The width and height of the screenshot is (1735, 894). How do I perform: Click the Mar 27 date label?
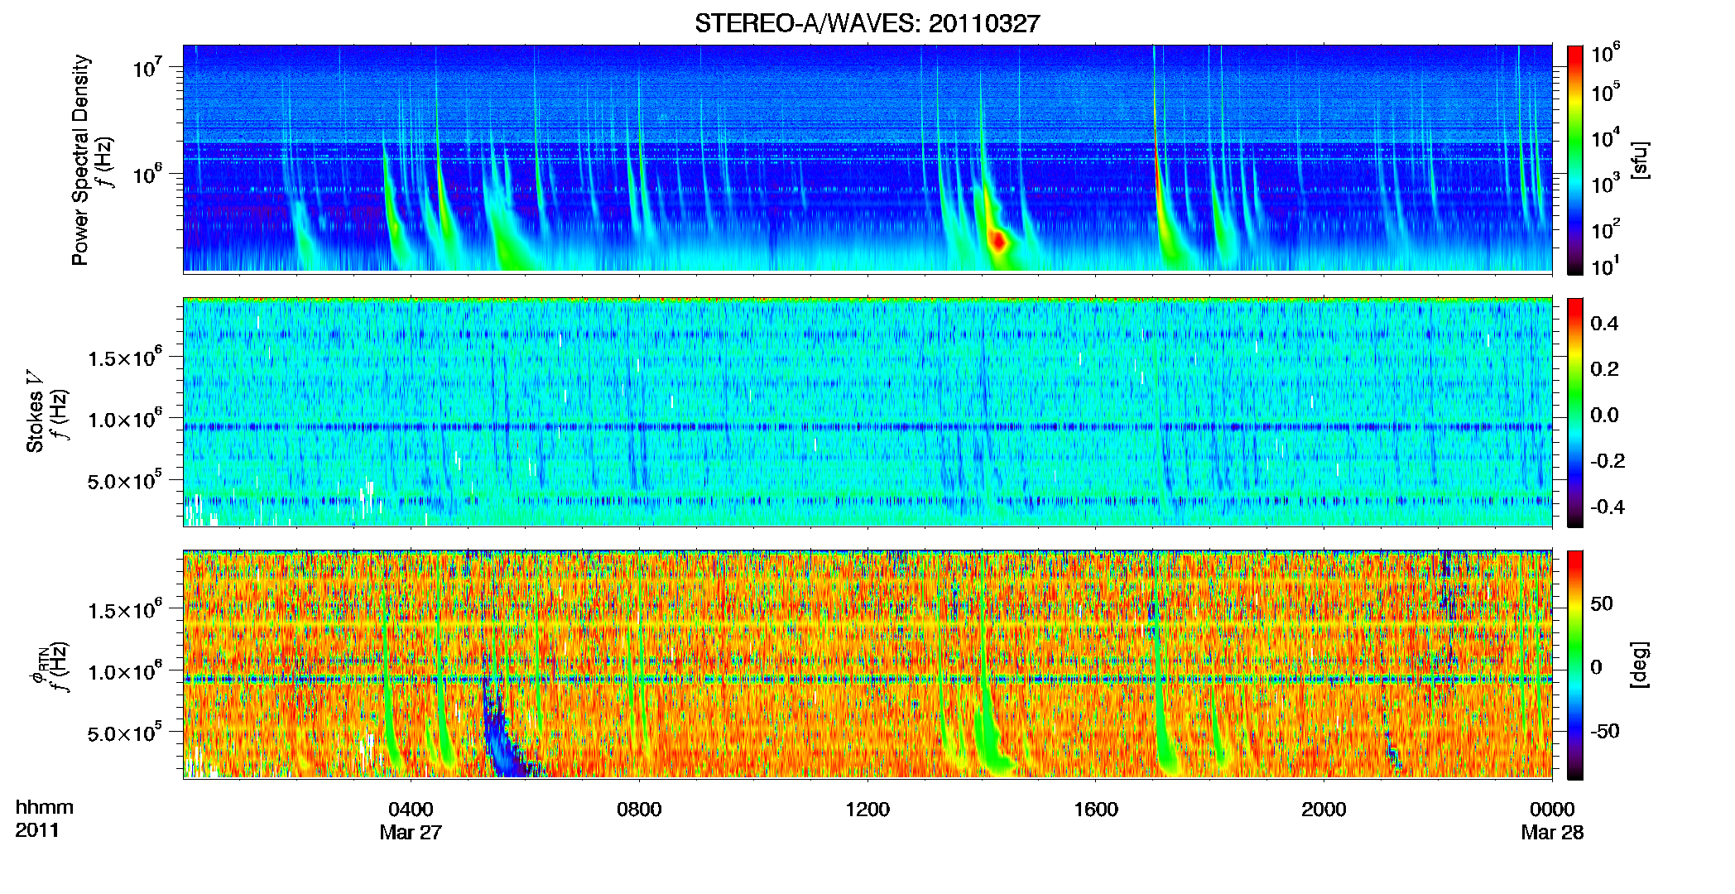point(411,833)
